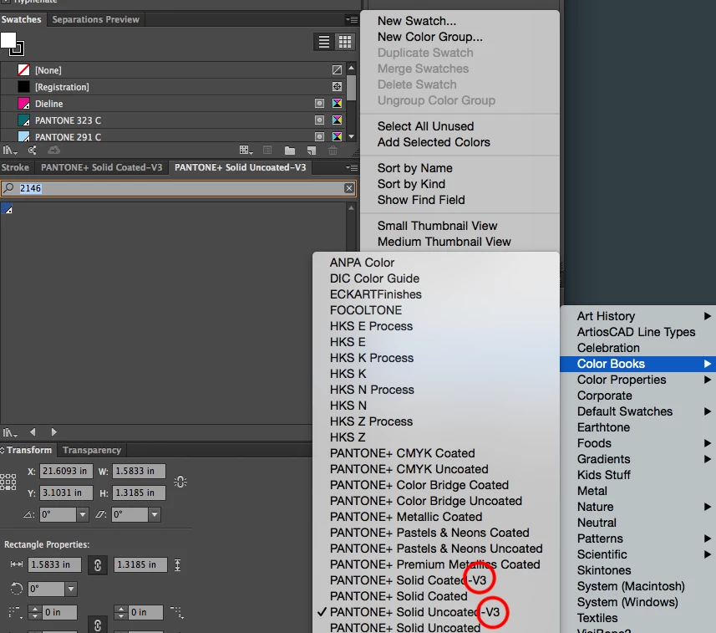Choose New Swatch... from panel menu
This screenshot has height=633, width=716.
pos(460,21)
